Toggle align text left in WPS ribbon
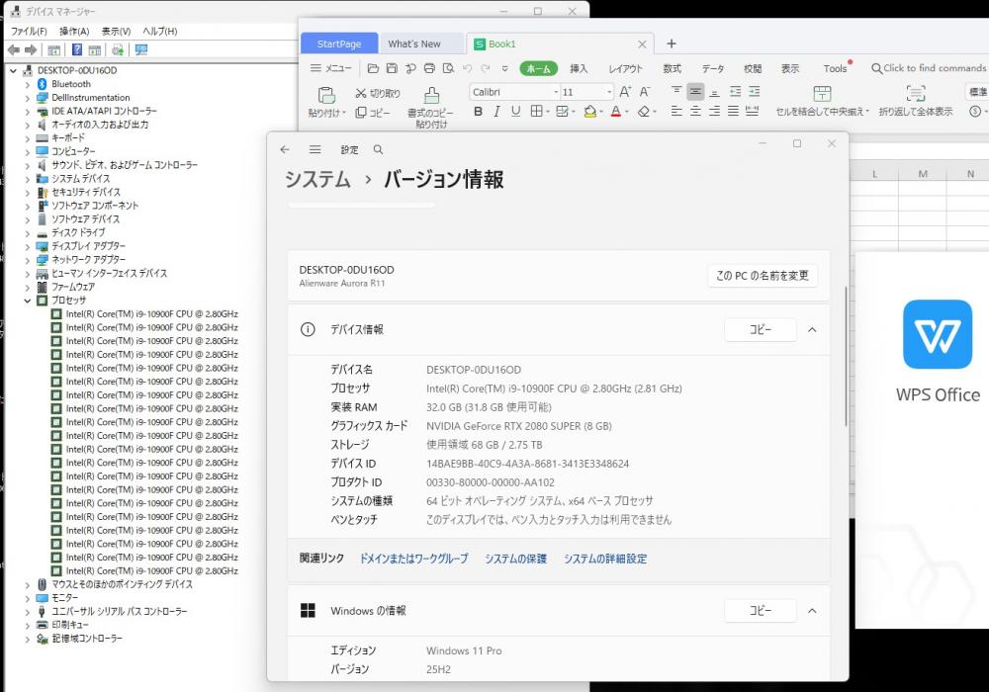This screenshot has width=989, height=692. click(x=676, y=112)
